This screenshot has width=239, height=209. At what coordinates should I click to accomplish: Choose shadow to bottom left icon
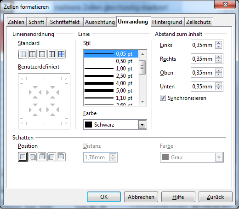(51, 157)
